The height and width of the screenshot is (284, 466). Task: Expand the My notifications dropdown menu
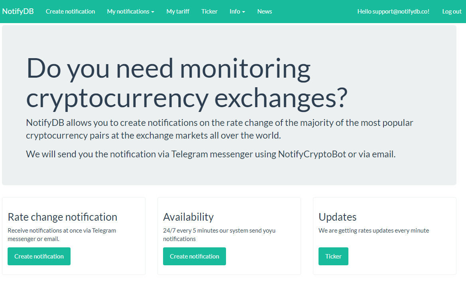coord(130,11)
